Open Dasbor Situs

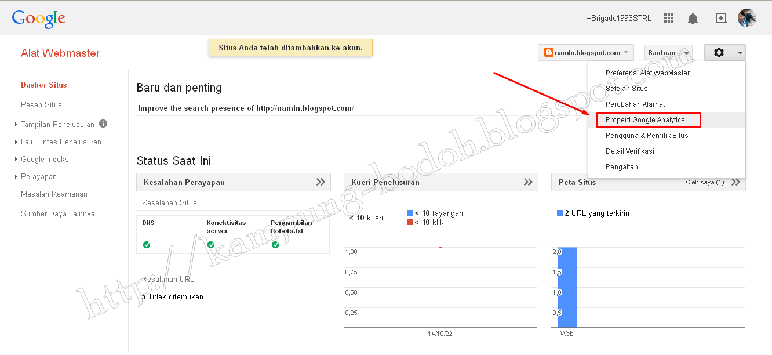tap(44, 85)
